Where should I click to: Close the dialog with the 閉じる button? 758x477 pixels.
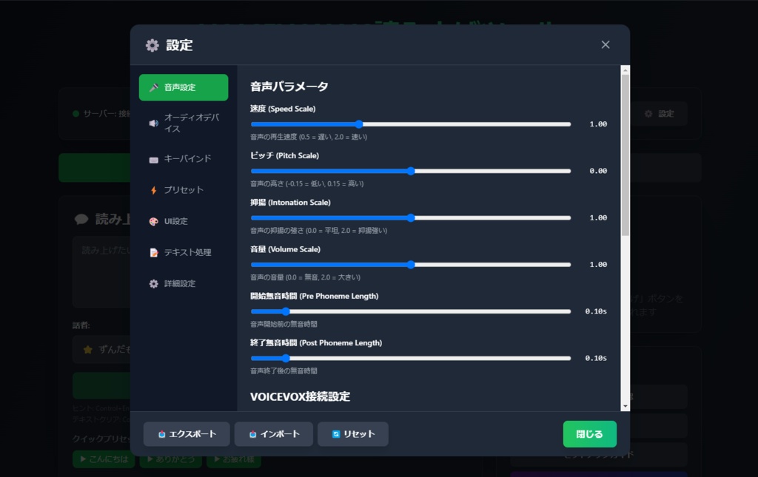[589, 434]
